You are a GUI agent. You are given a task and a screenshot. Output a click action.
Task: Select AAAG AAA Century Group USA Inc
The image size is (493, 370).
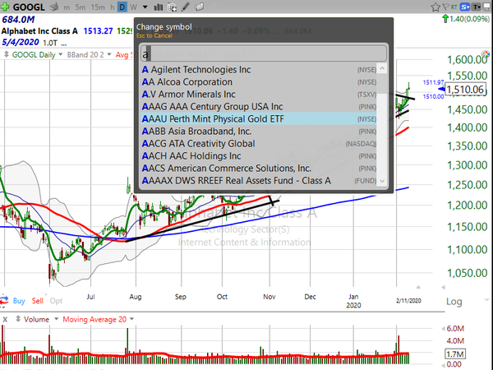tap(259, 106)
